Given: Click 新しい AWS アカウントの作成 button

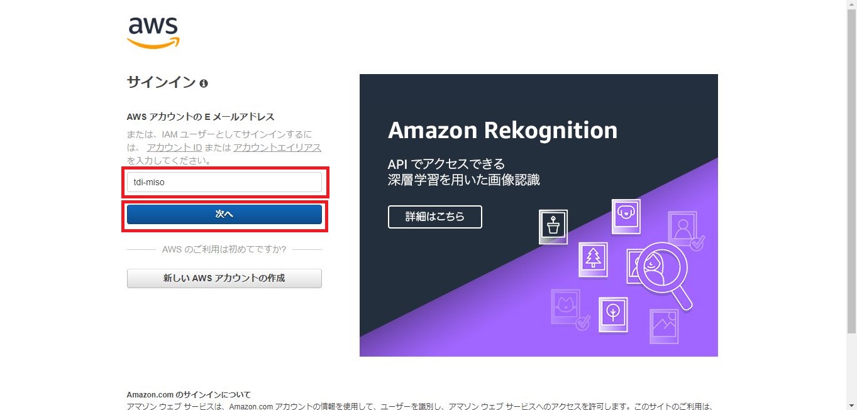Looking at the screenshot, I should (224, 278).
